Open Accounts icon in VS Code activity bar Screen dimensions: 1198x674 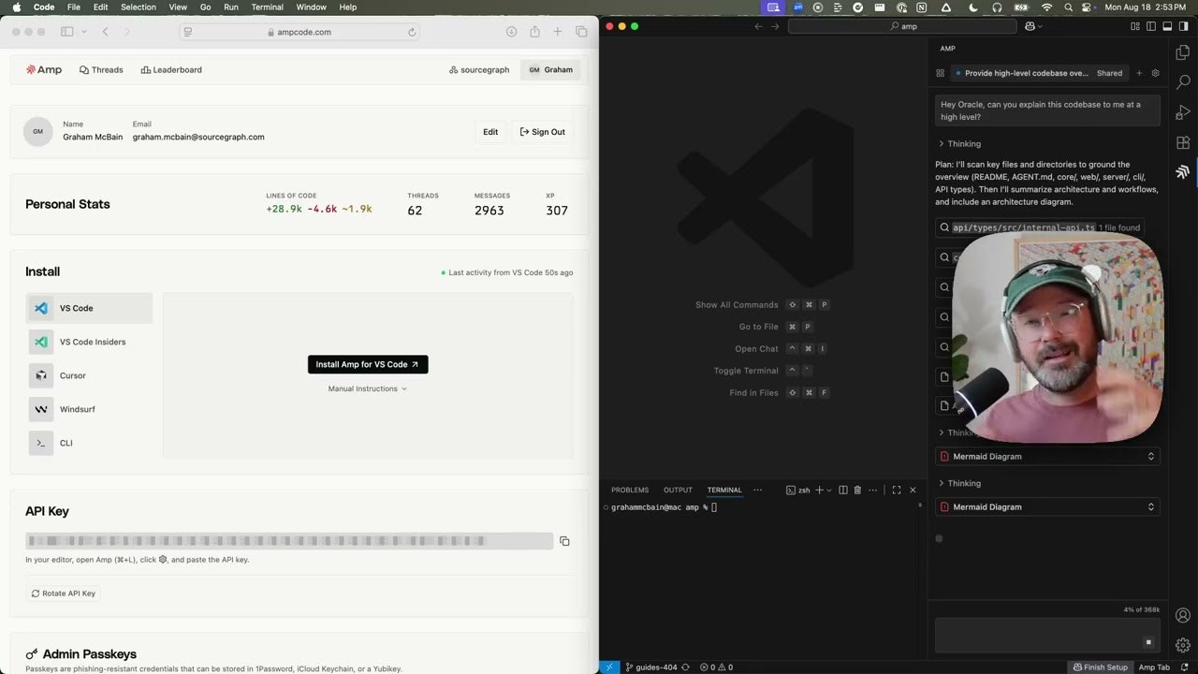coord(1183,615)
